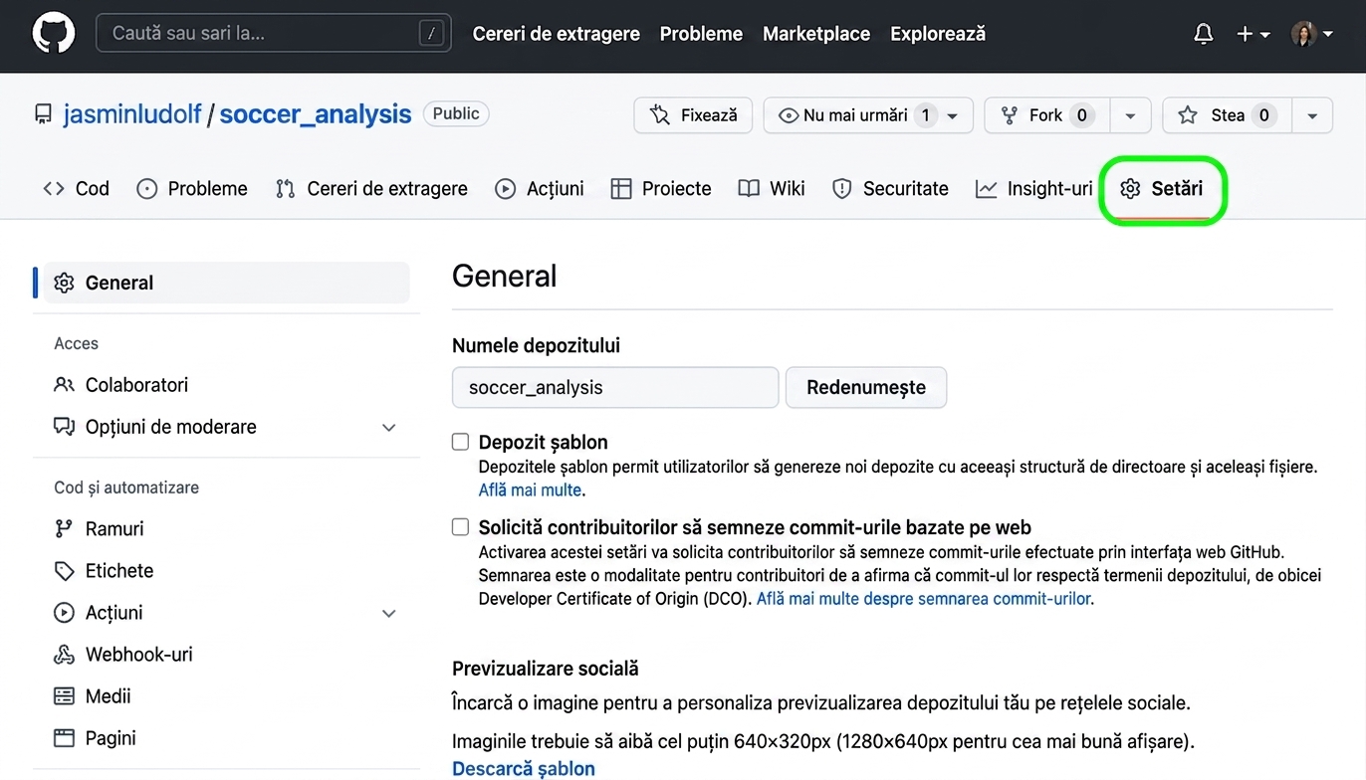Edit the Numele depozitului text field
This screenshot has width=1366, height=780.
pyautogui.click(x=615, y=388)
